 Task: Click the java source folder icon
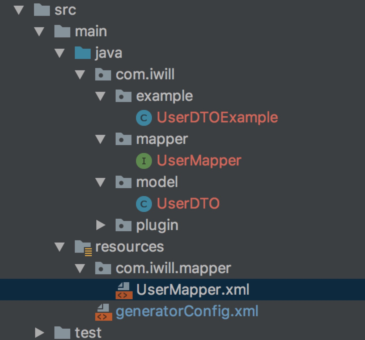point(82,53)
